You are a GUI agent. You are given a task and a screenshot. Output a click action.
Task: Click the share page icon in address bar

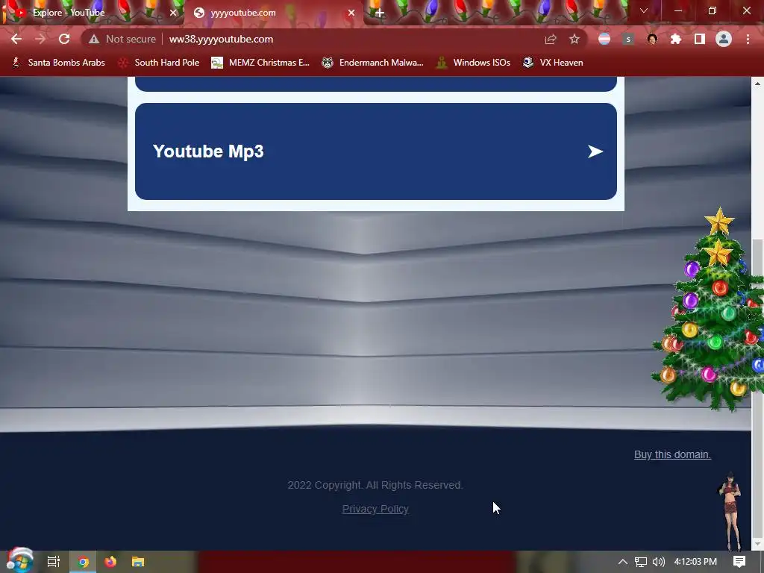tap(551, 39)
